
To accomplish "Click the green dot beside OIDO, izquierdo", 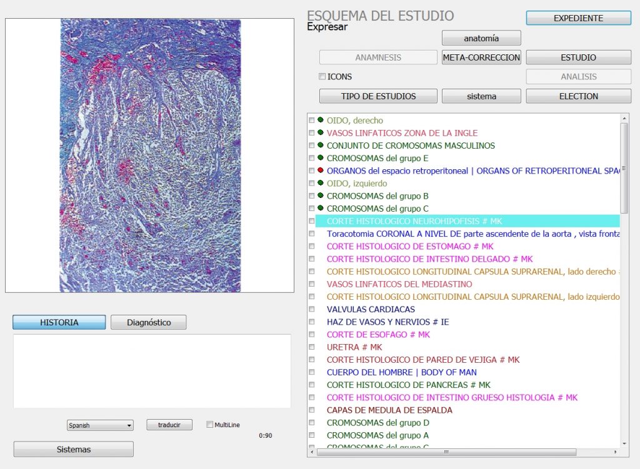I will (x=321, y=183).
